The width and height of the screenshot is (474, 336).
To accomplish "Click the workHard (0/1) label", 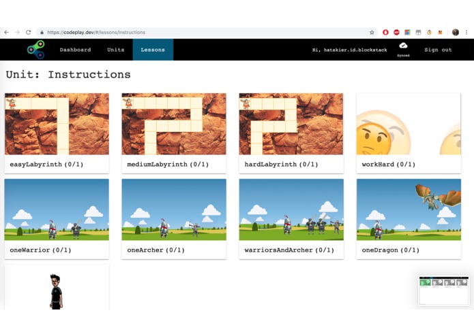I will point(389,164).
